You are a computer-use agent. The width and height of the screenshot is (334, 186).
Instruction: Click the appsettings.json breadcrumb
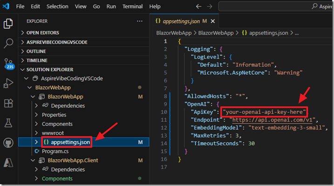(269, 33)
